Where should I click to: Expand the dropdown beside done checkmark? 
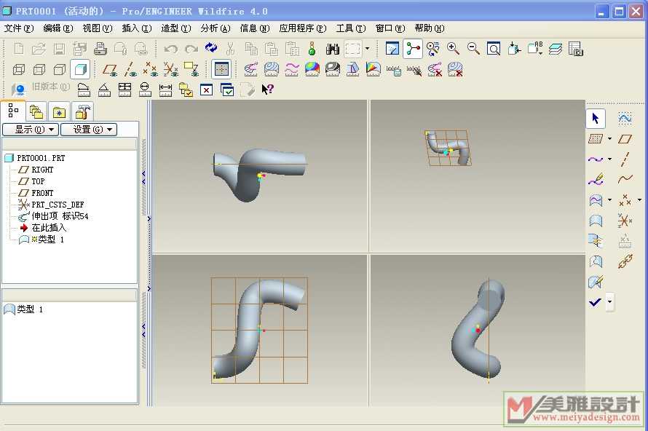pyautogui.click(x=609, y=301)
